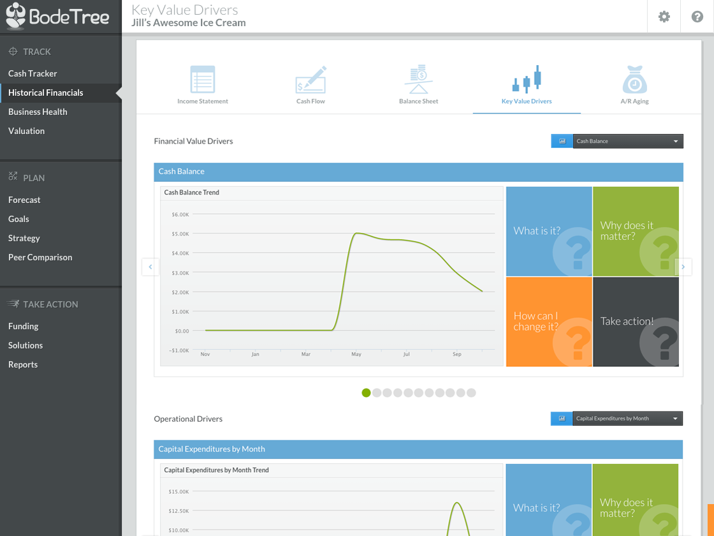714x536 pixels.
Task: Click the PLAN section icon
Action: (13, 176)
